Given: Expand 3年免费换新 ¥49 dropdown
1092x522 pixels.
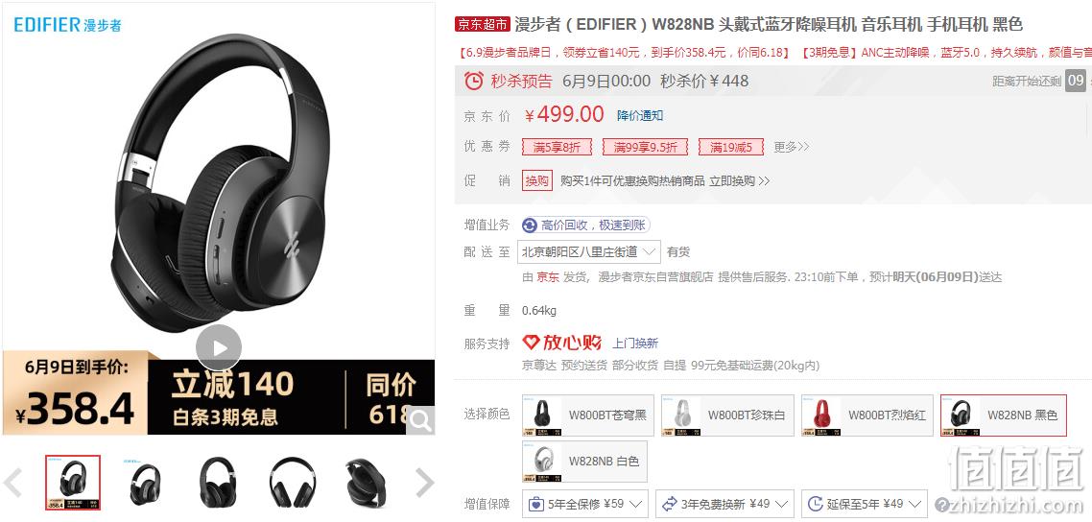Looking at the screenshot, I should coord(725,504).
